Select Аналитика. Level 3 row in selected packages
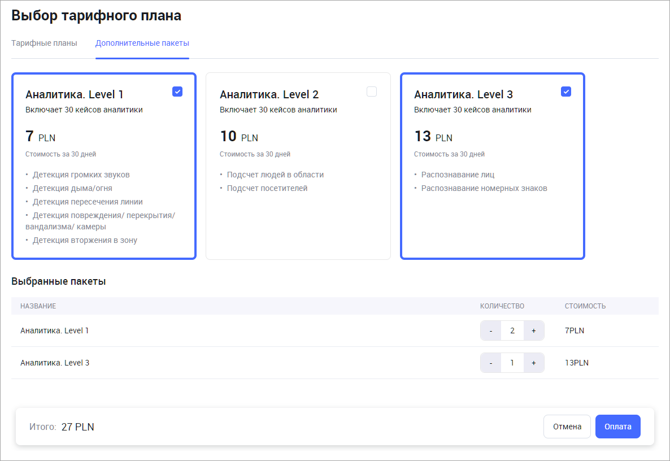The image size is (670, 461). coord(55,363)
